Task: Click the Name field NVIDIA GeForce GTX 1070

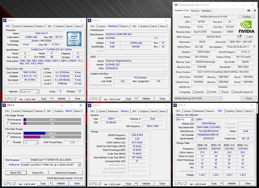Action: pos(214,17)
